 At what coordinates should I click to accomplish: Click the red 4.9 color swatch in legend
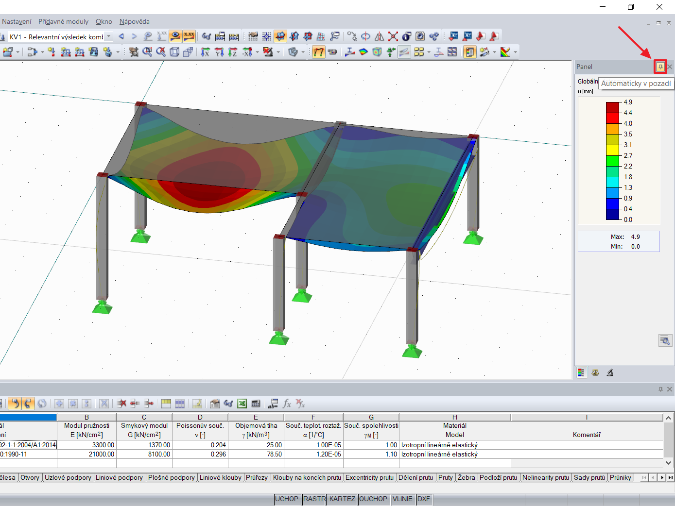coord(612,107)
